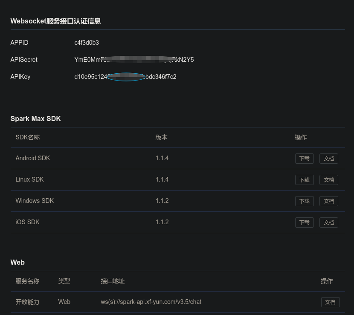The width and height of the screenshot is (354, 315).
Task: Click the 操作 header in the Web table
Action: tap(327, 281)
